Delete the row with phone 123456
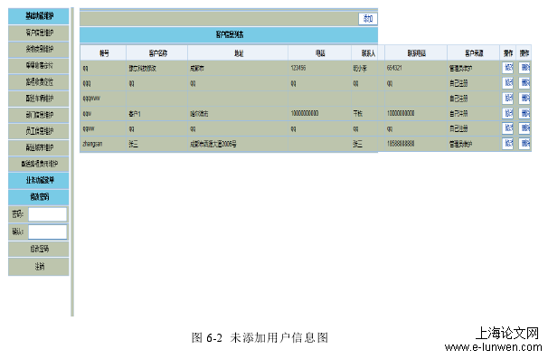Viewport: 548px width, 359px height. tap(524, 68)
